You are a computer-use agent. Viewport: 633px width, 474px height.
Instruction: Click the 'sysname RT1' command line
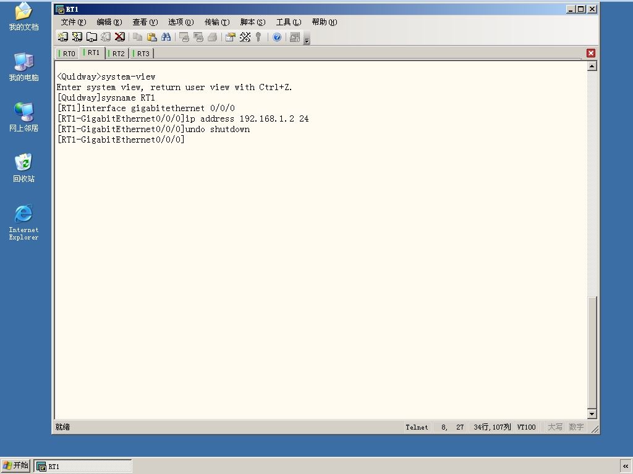point(106,98)
